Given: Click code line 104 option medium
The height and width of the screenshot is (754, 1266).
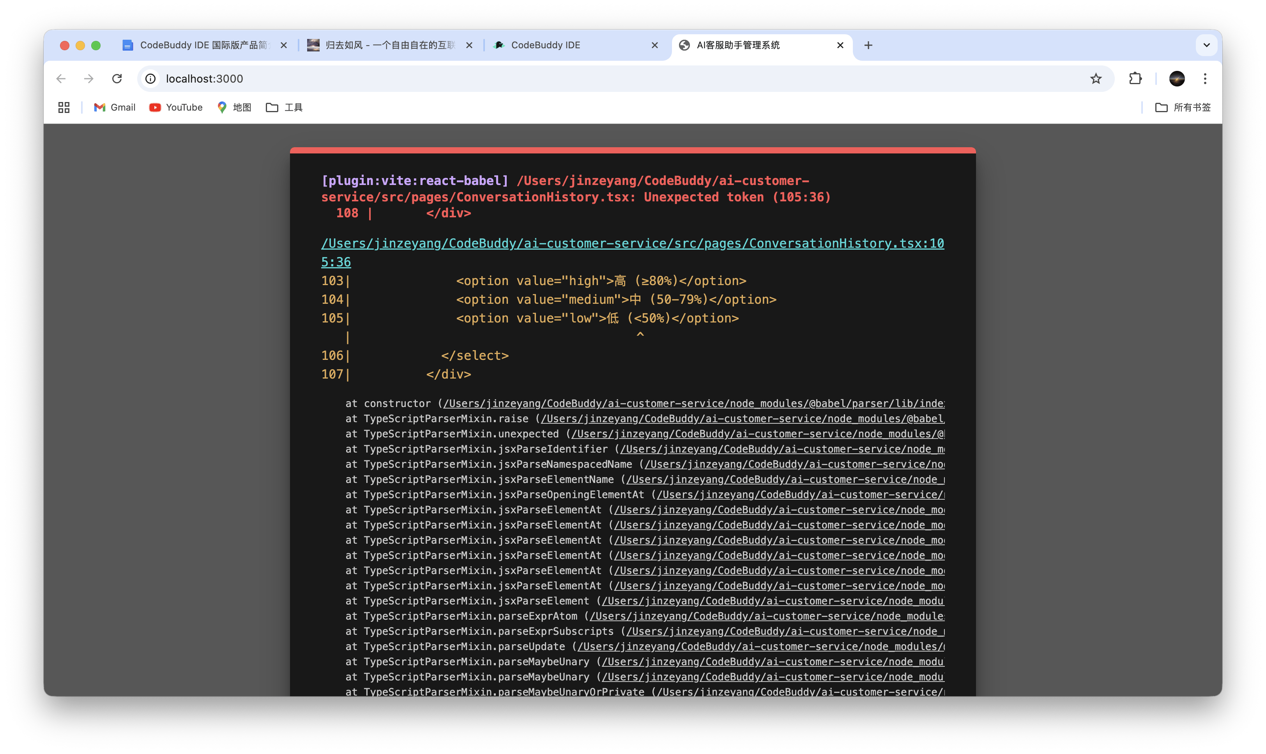Looking at the screenshot, I should 616,300.
